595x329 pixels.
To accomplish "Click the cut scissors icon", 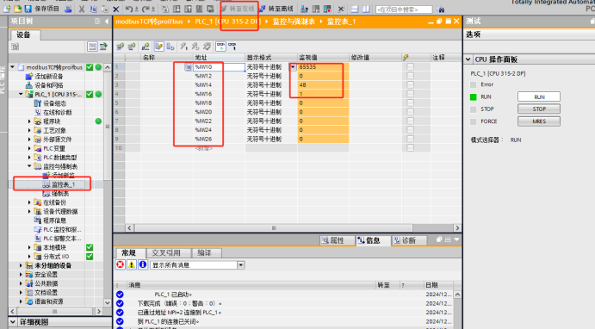I will (82, 9).
